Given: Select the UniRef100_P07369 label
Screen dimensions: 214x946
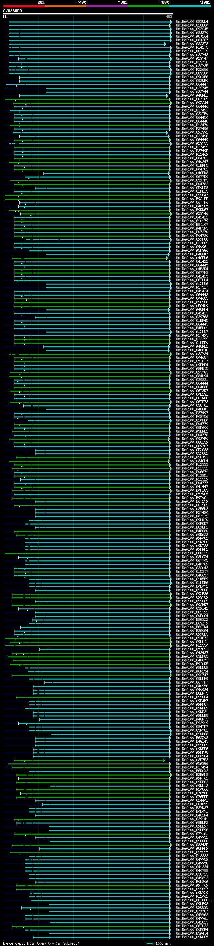Looking at the screenshot, I should point(192,99).
